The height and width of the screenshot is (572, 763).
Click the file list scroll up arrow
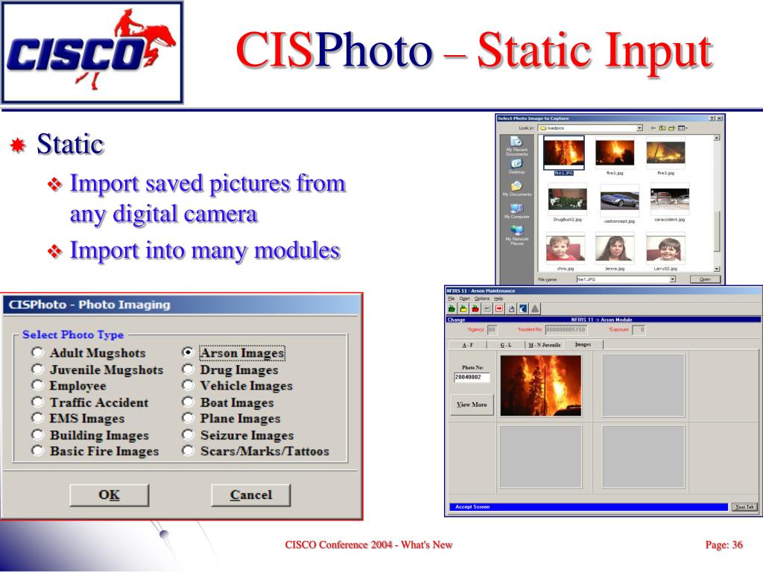point(717,138)
